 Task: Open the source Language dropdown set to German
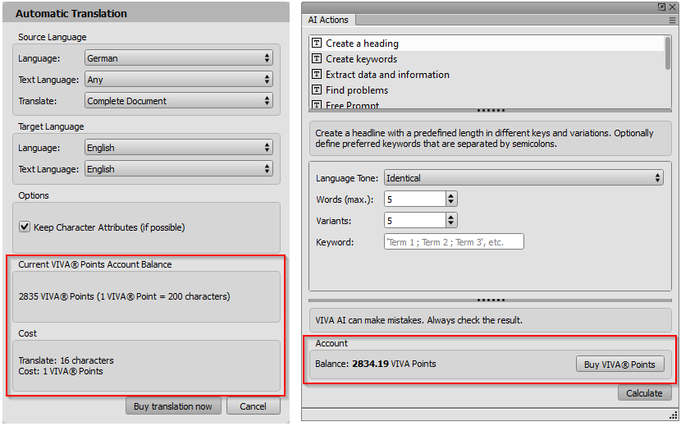pyautogui.click(x=179, y=58)
